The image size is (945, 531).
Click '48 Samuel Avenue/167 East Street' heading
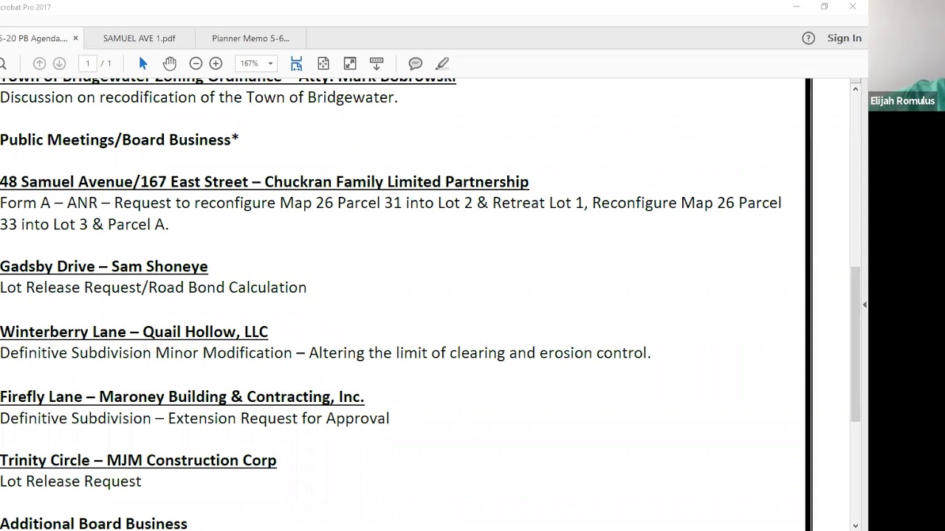point(264,182)
